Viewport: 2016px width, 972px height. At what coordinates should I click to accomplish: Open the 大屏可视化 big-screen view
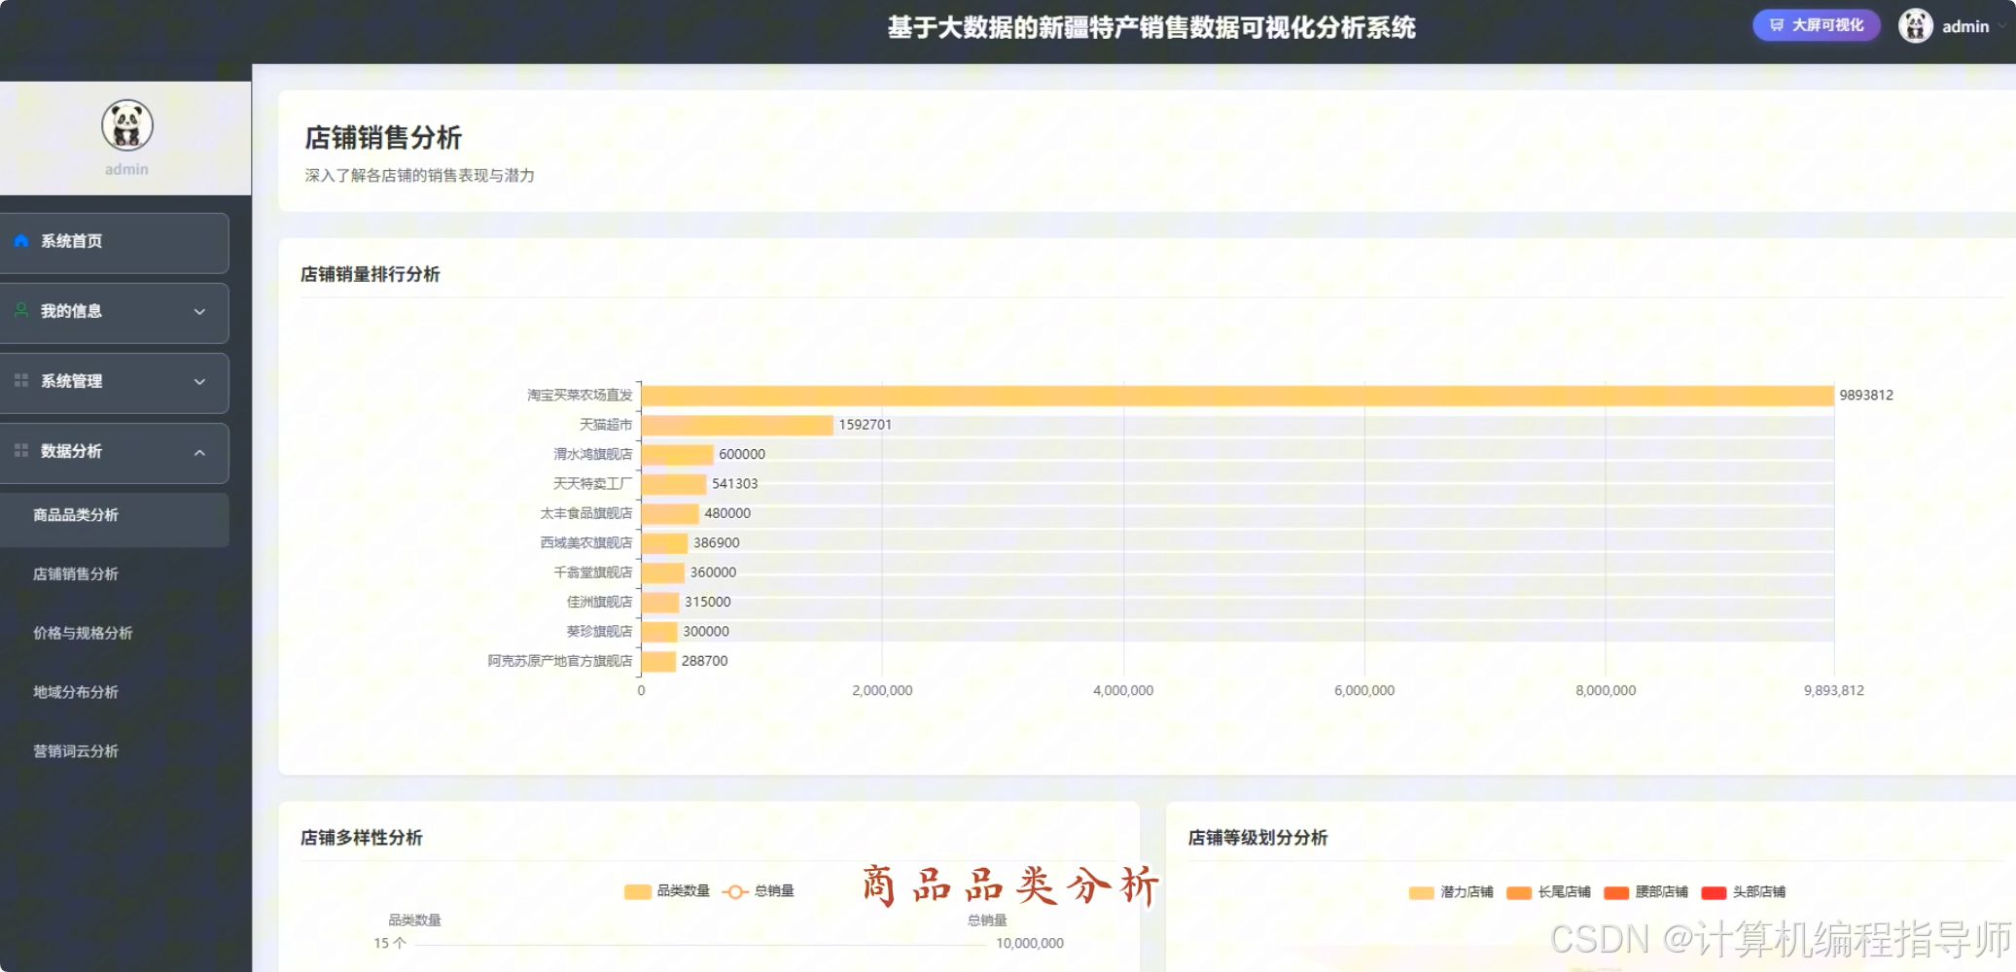[1816, 26]
